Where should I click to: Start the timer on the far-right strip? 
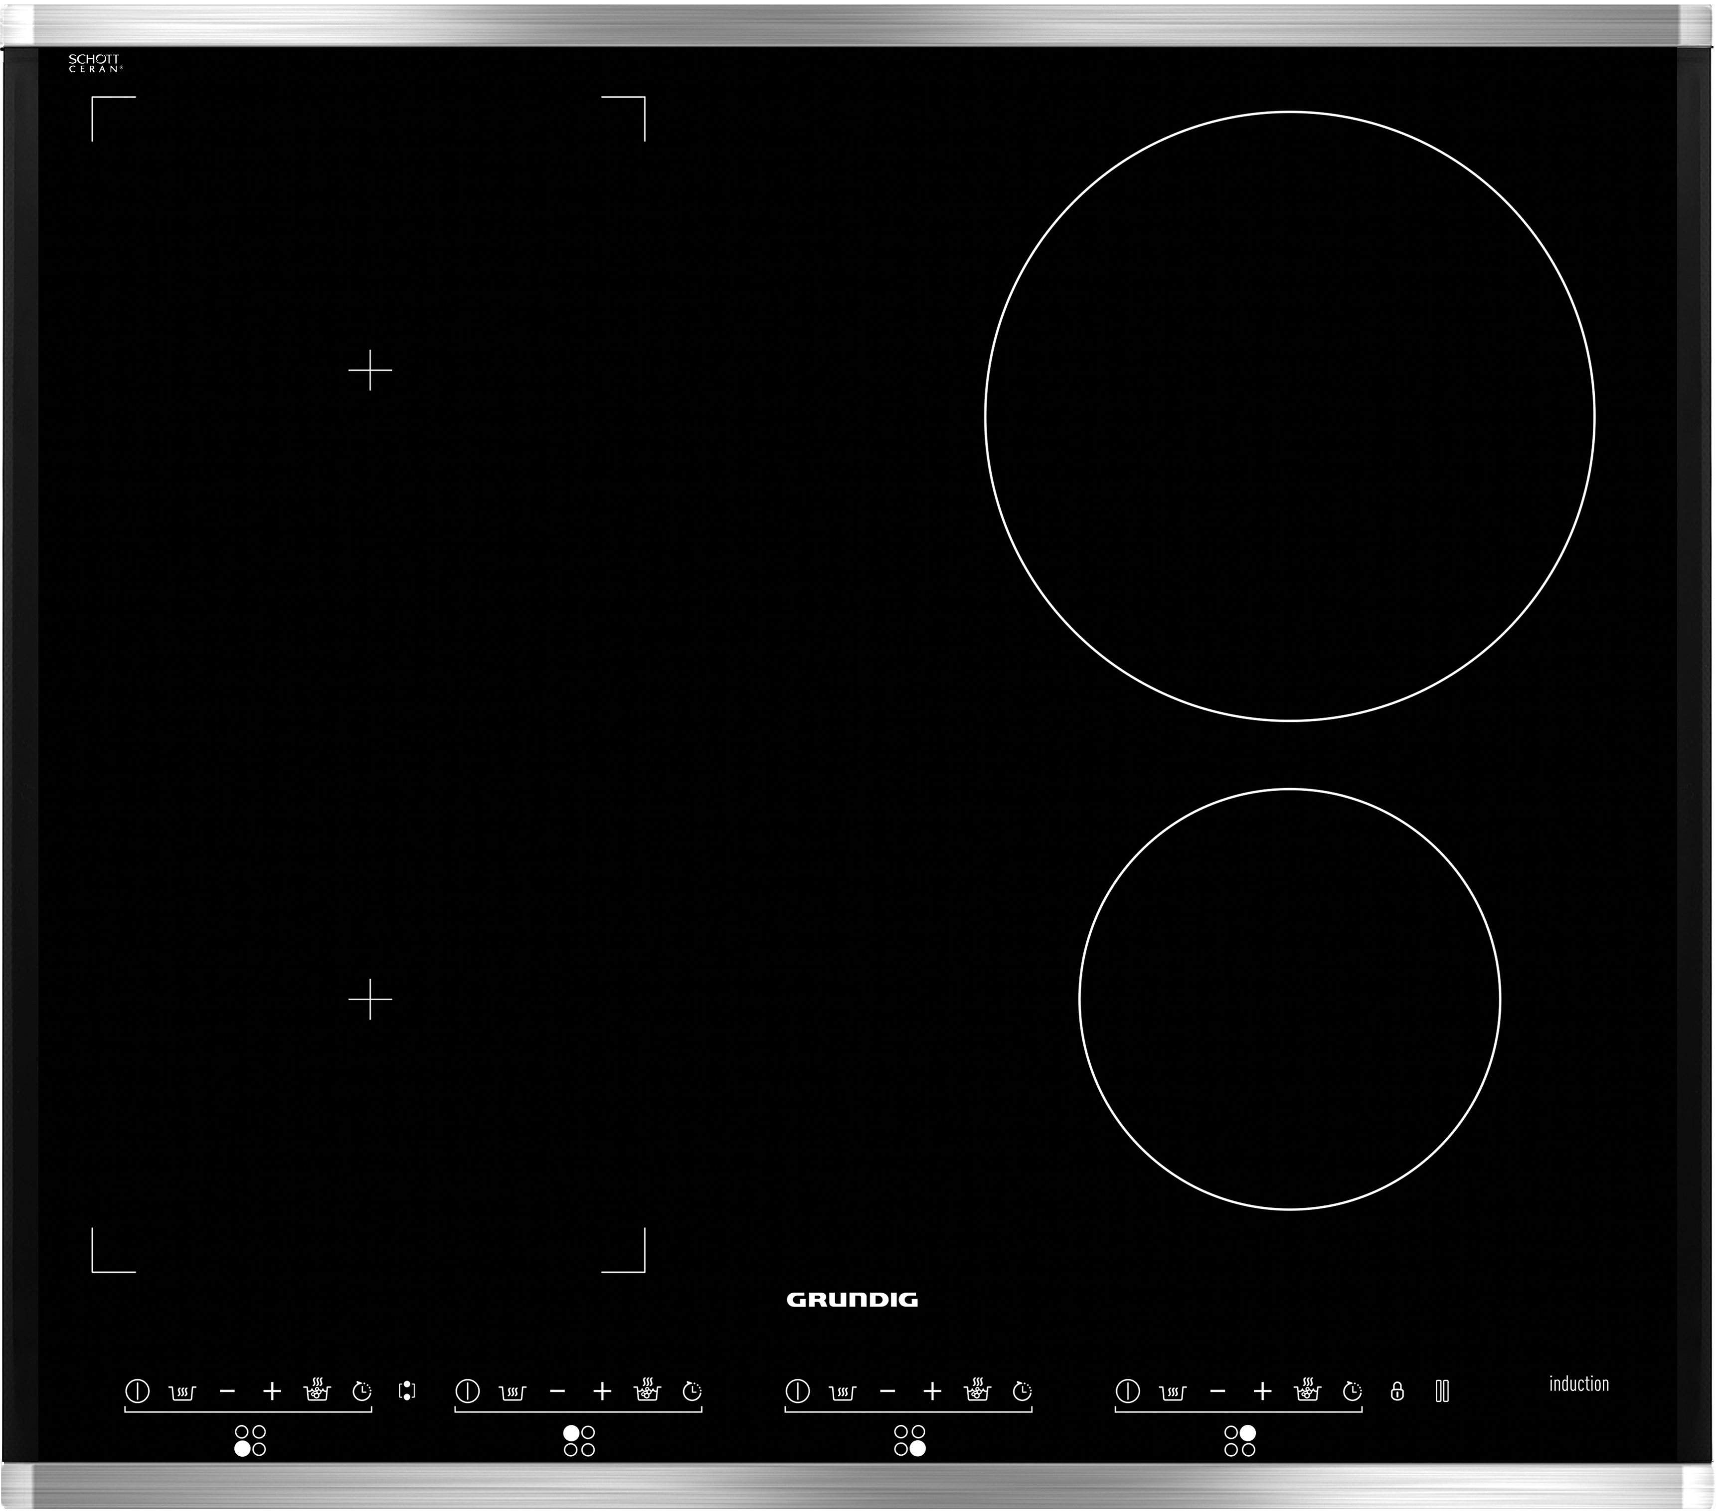tap(1352, 1391)
